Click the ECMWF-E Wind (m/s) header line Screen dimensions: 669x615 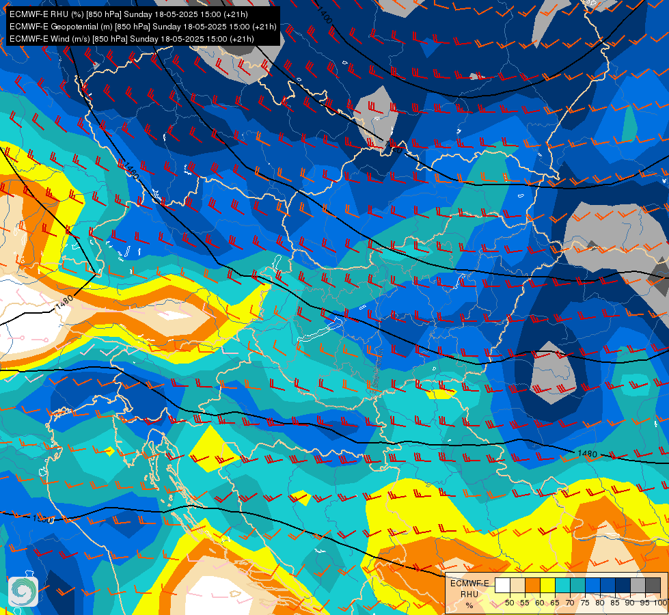pos(132,39)
